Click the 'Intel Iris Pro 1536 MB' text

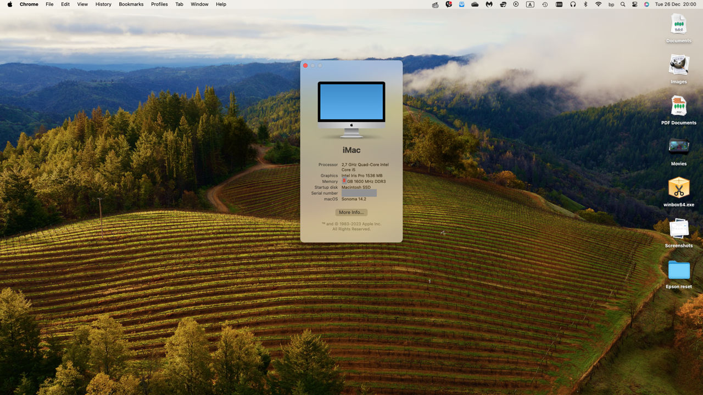(x=362, y=176)
